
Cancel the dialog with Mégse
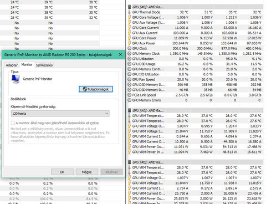[x=86, y=172]
